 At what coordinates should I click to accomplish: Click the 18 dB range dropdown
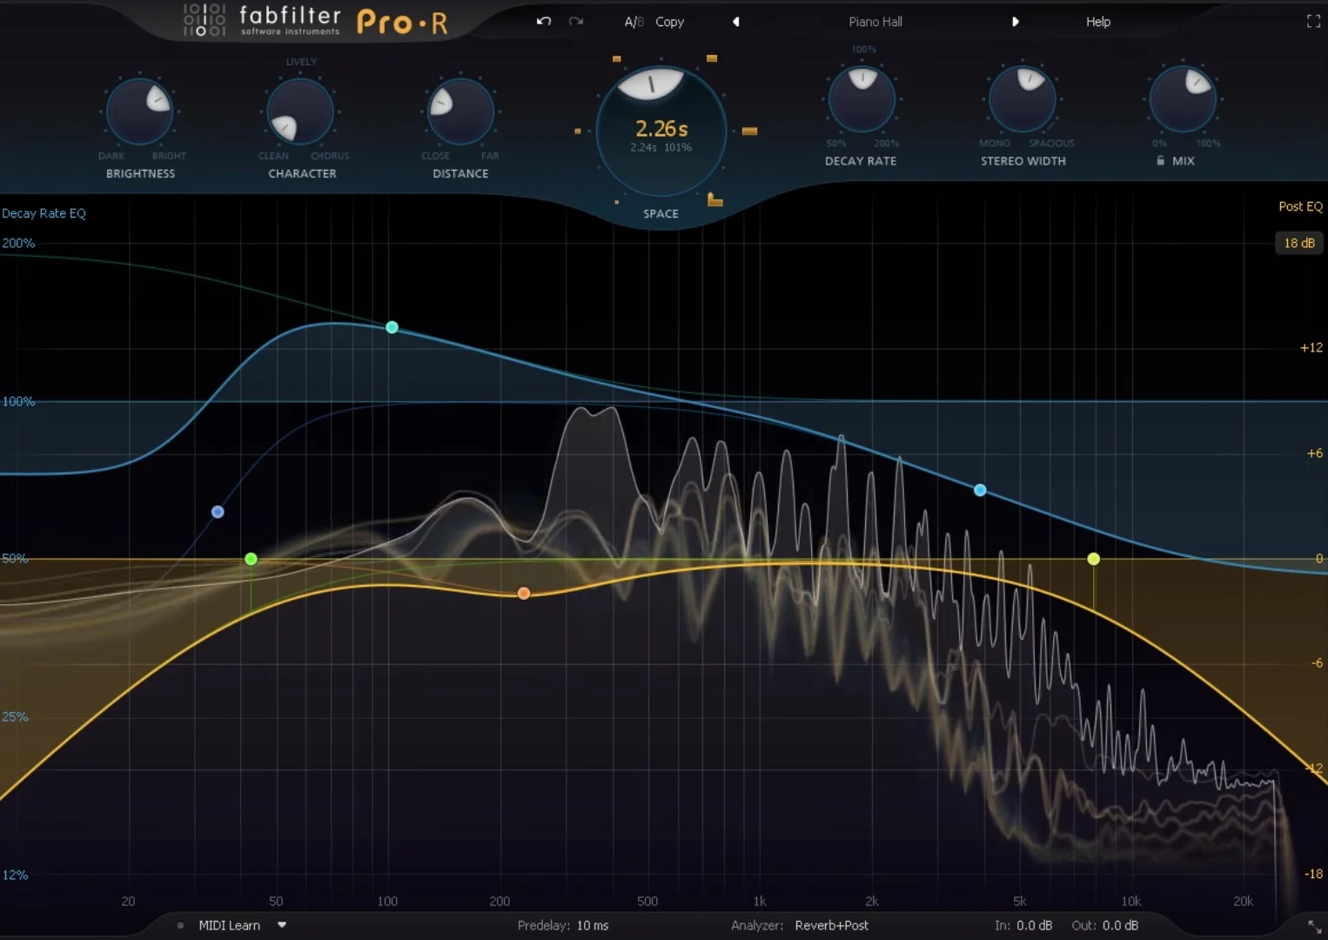pyautogui.click(x=1299, y=243)
